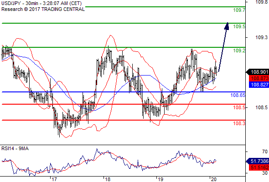This screenshot has height=182, width=269.
Task: Click the Trading Central research copyright text
Action: (x=43, y=9)
